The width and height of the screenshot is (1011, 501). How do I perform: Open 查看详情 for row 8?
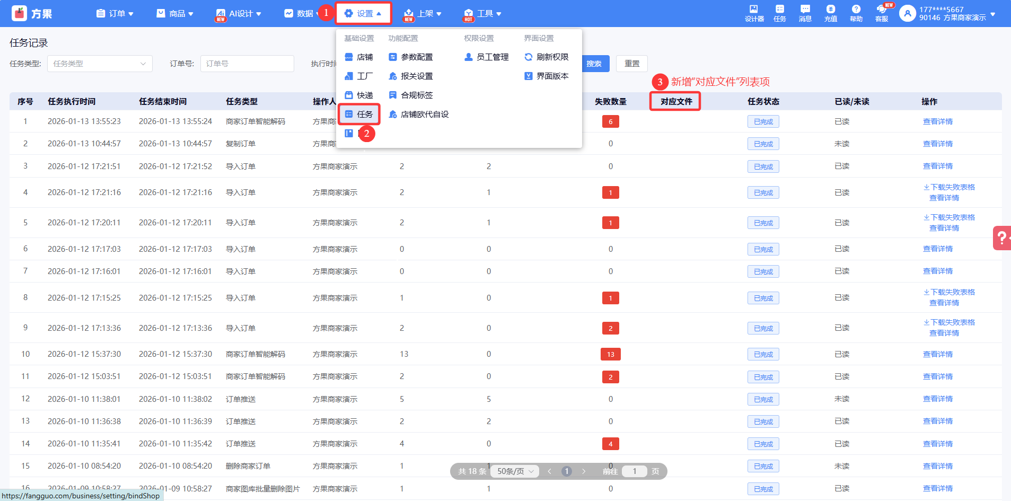coord(944,303)
